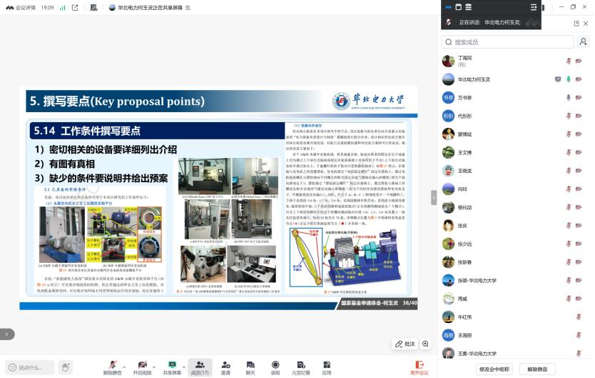Click the 批注 annotate button
Image resolution: width=595 pixels, height=378 pixels.
pos(405,344)
